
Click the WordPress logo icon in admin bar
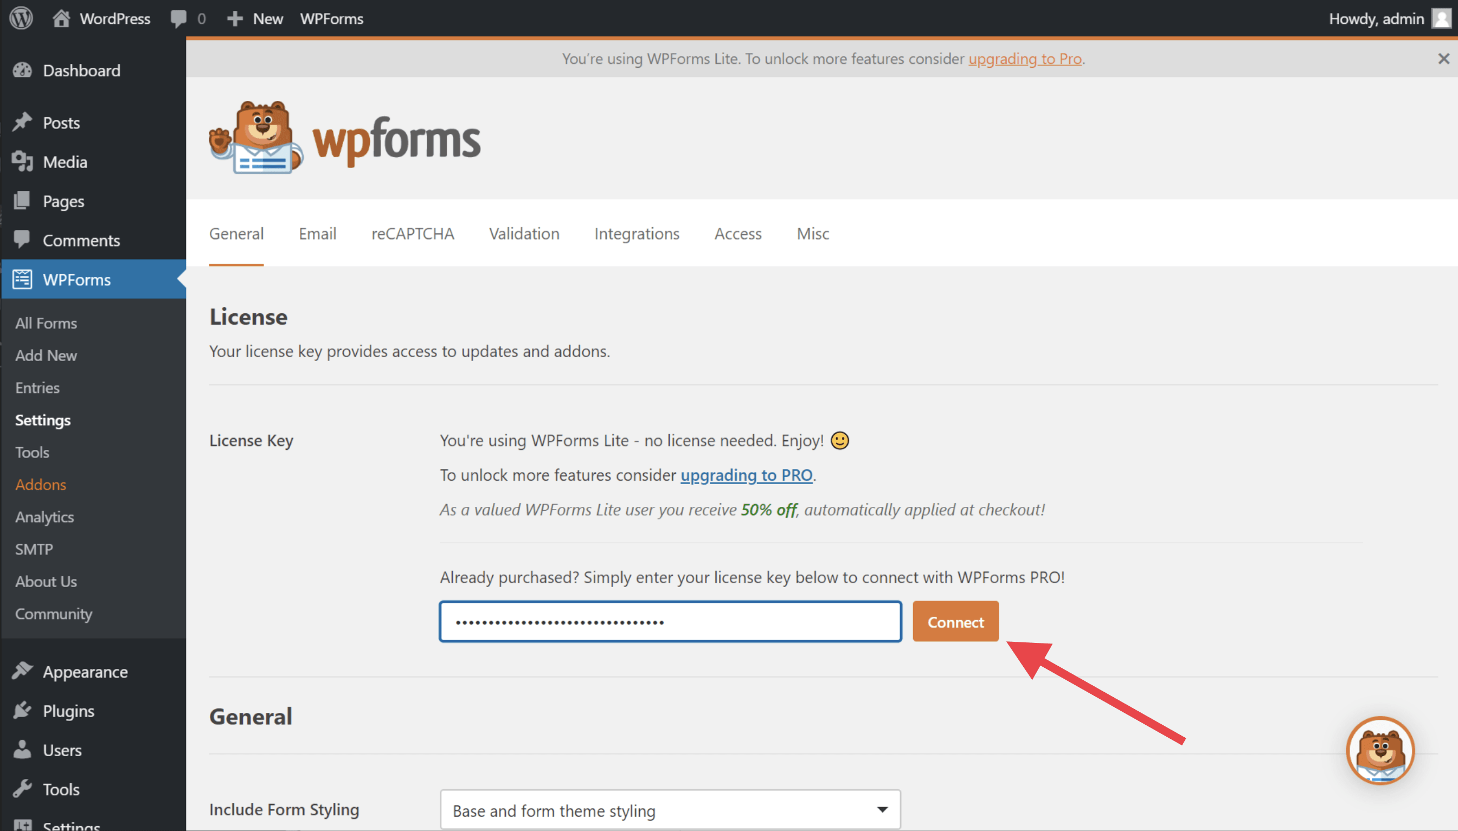coord(21,18)
